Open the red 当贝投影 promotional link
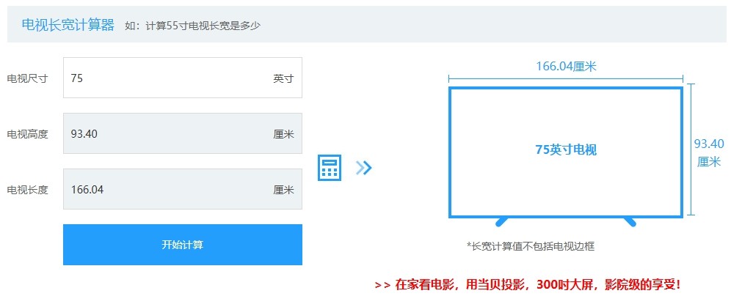Image resolution: width=731 pixels, height=307 pixels. pos(532,285)
